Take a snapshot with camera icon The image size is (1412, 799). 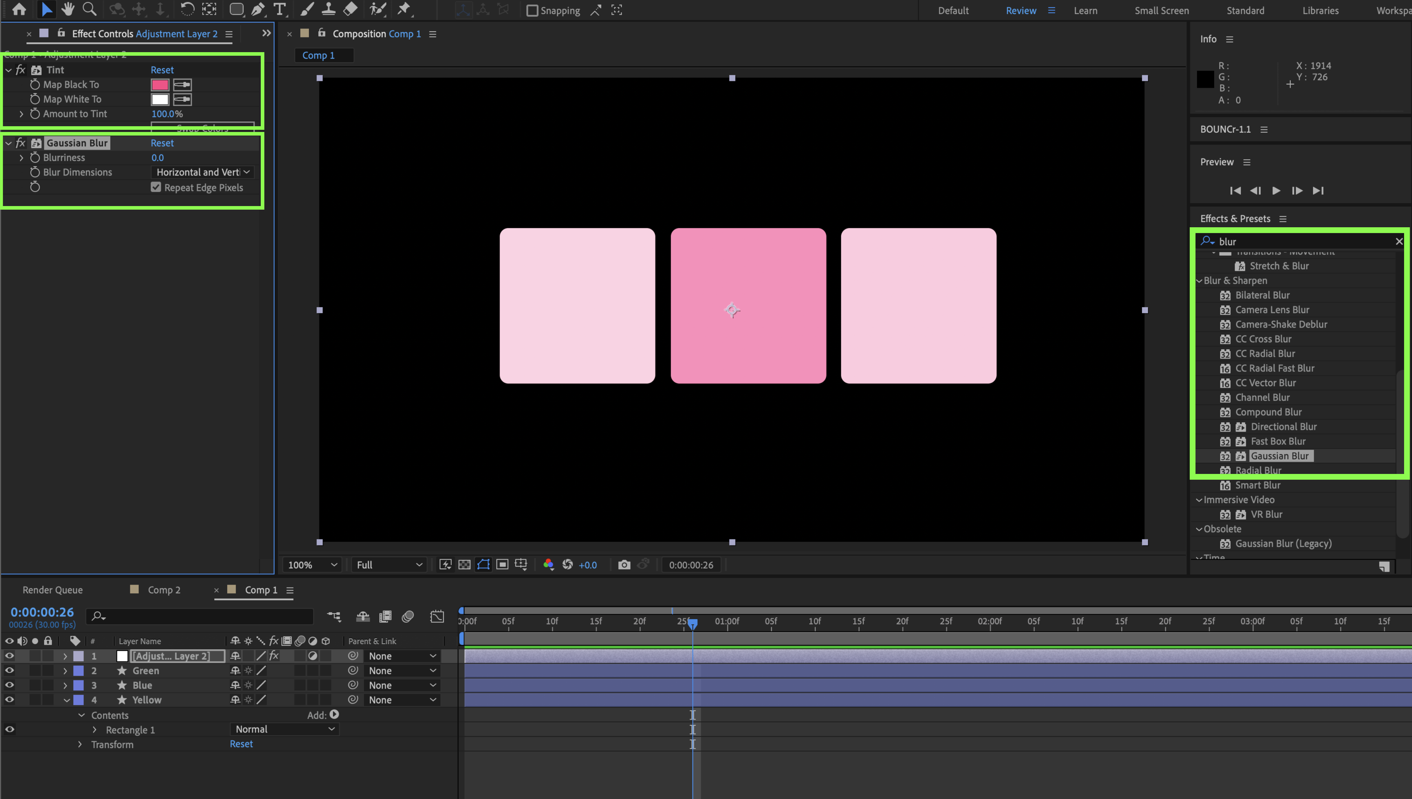coord(624,565)
